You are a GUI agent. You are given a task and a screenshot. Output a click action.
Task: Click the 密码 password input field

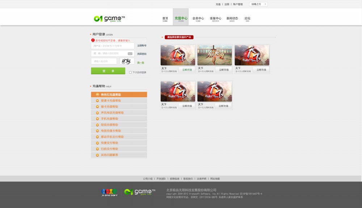113,53
